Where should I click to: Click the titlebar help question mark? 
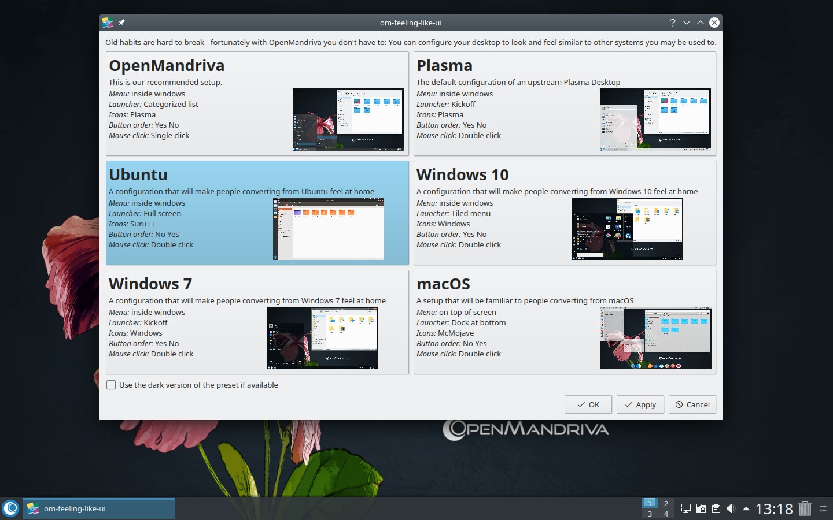(672, 23)
